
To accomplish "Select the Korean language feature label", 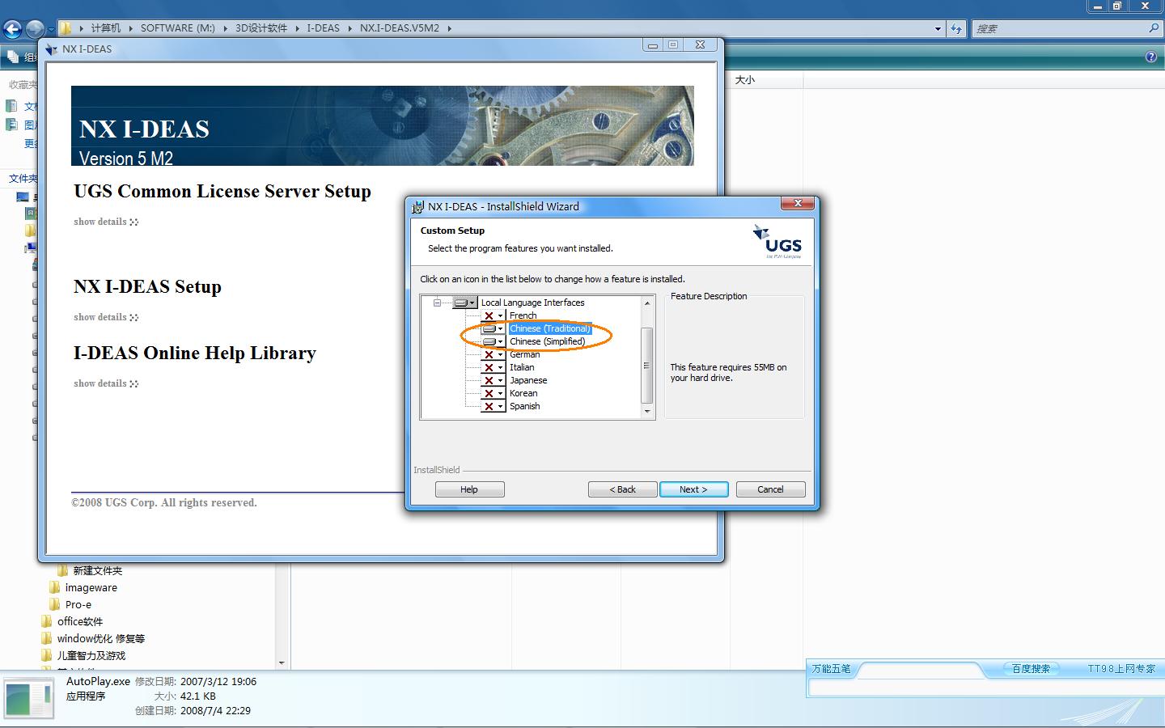I will point(523,393).
